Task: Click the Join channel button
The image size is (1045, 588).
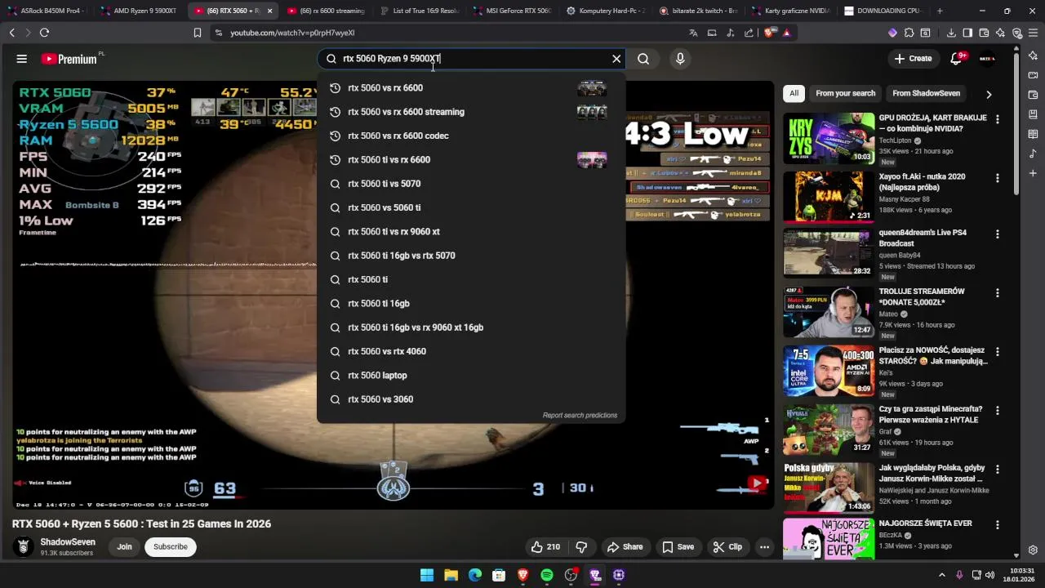Action: click(x=124, y=547)
